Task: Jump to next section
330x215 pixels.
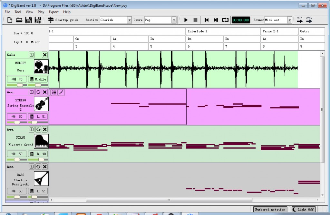Action: tap(216, 20)
